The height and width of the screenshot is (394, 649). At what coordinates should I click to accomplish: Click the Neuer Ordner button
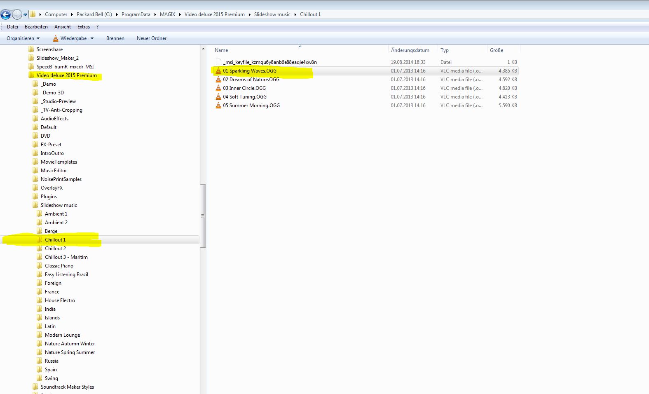(x=152, y=38)
